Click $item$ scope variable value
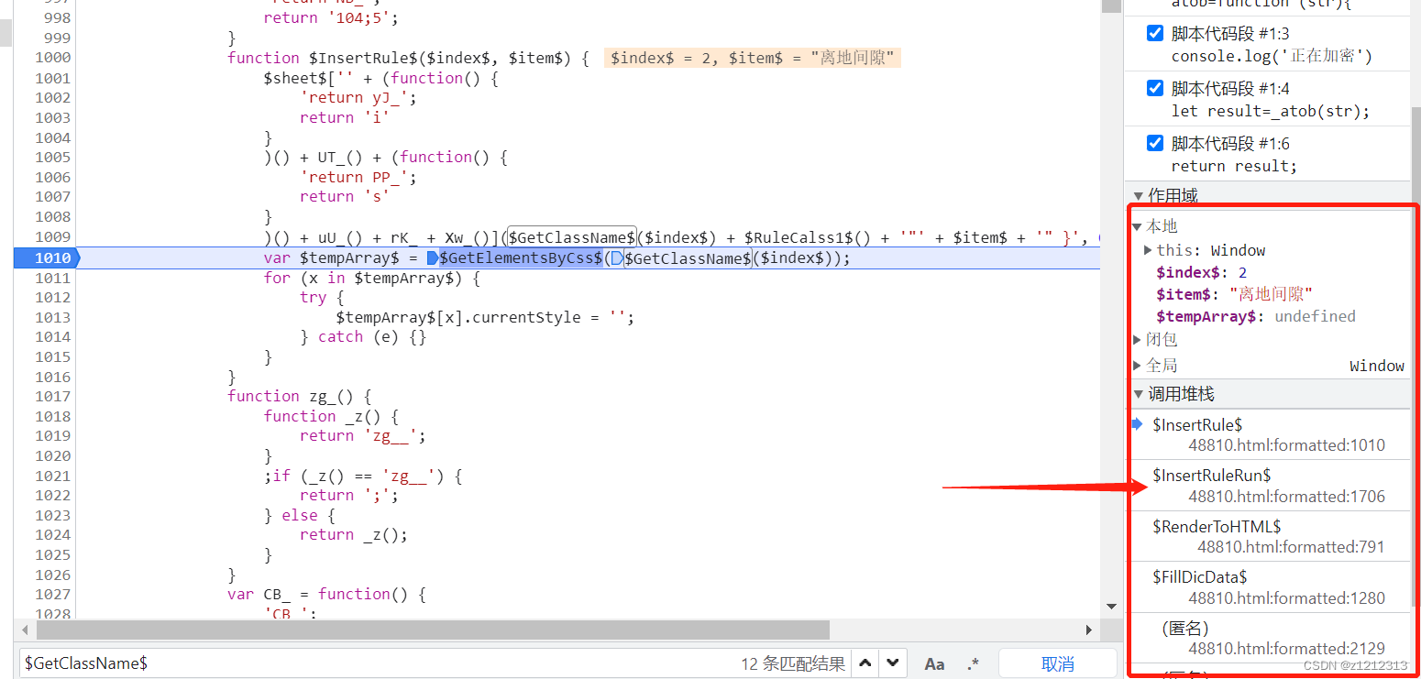Image resolution: width=1421 pixels, height=679 pixels. (x=1271, y=294)
